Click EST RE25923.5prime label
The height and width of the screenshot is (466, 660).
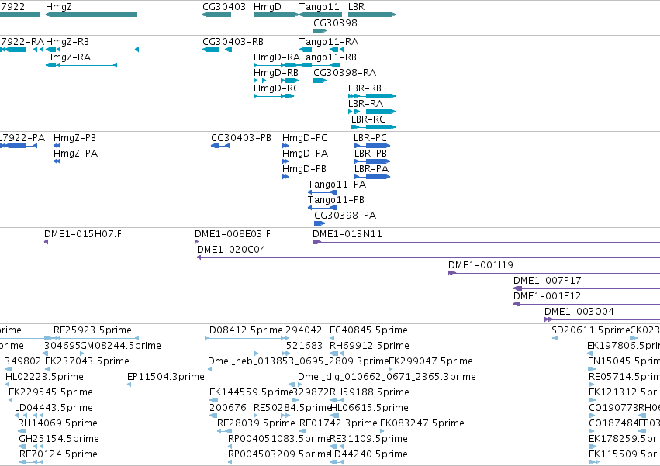point(92,330)
